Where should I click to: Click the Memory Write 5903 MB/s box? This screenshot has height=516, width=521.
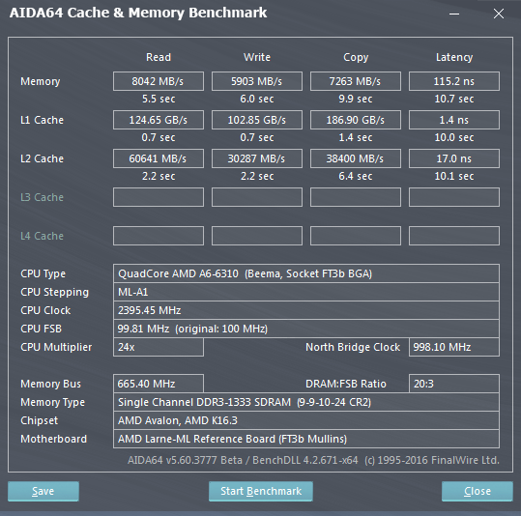pyautogui.click(x=257, y=81)
